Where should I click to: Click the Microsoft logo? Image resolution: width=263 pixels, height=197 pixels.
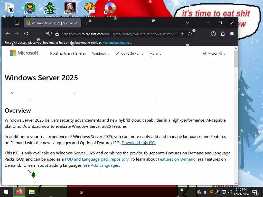[24, 53]
